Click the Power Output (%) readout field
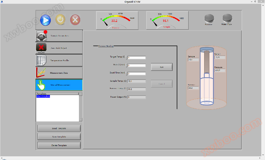This screenshot has height=160, width=265. click(x=137, y=97)
